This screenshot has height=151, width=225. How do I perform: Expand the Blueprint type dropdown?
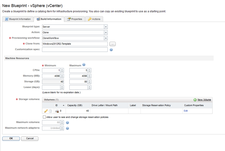tap(106, 27)
